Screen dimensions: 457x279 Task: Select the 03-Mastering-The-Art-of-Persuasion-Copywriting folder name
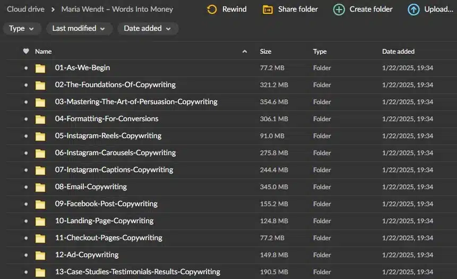click(136, 102)
